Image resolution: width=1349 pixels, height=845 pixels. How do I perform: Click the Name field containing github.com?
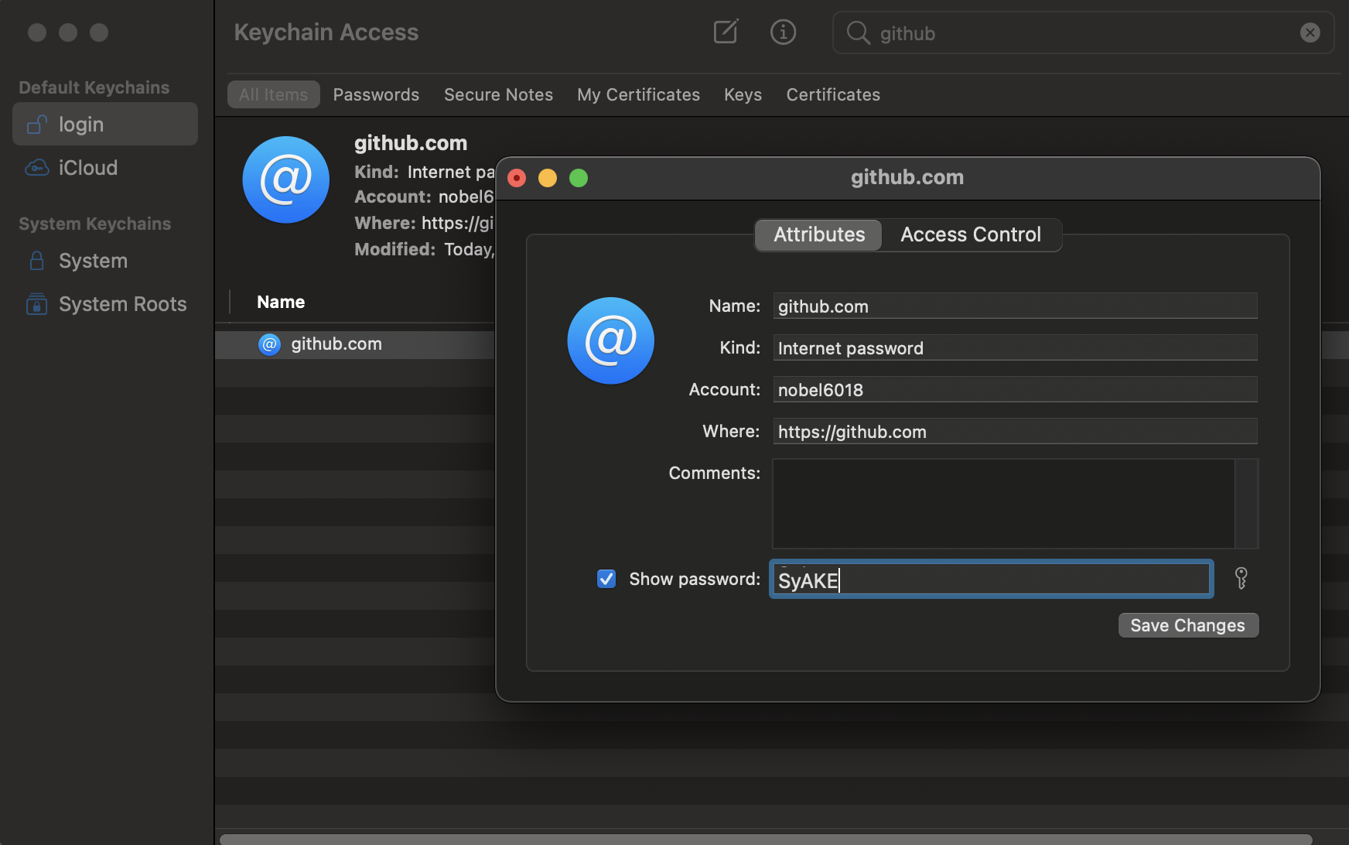[x=1015, y=306]
